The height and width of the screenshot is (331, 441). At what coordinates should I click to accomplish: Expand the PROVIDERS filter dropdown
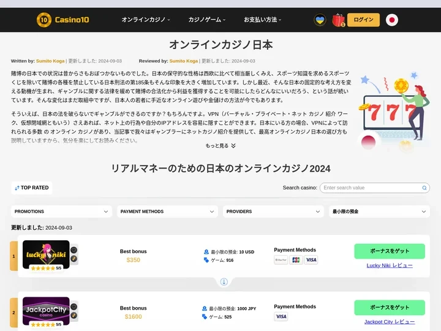[x=273, y=211]
